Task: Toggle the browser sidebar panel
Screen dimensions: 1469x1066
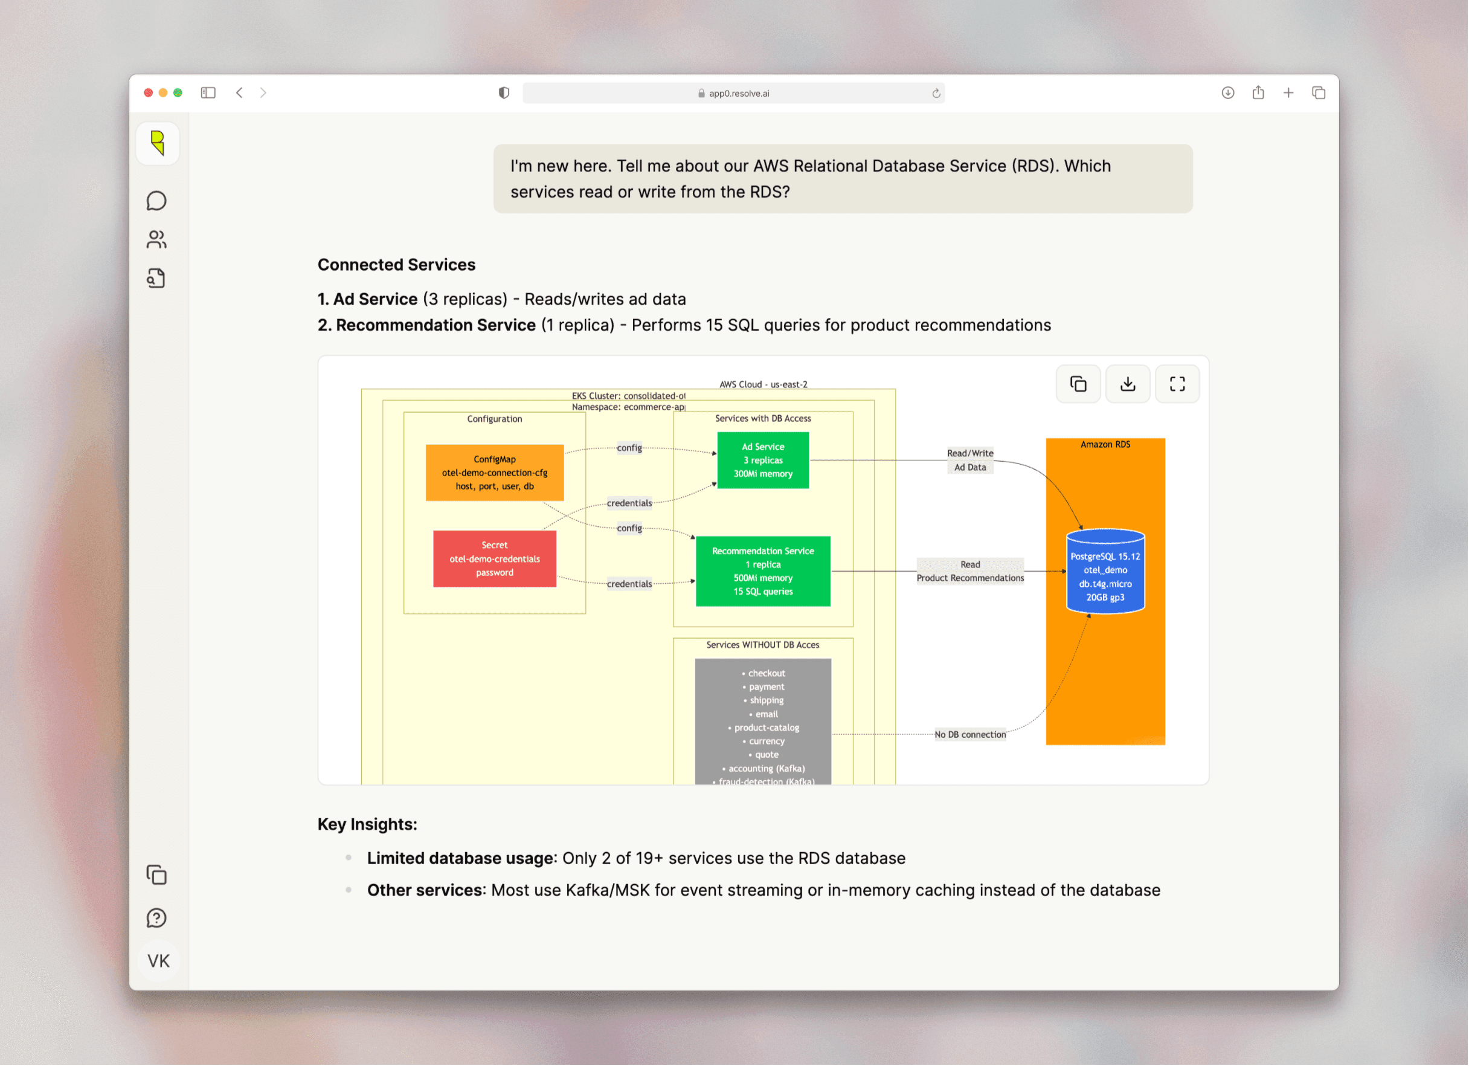Action: click(208, 92)
